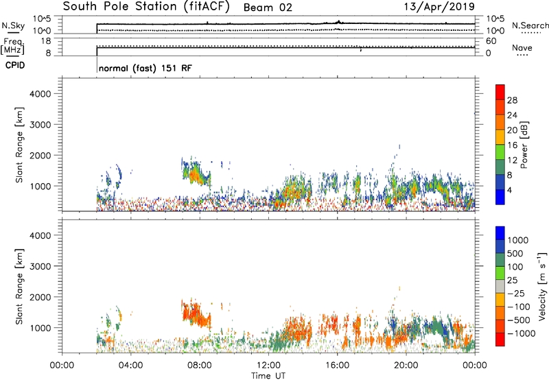Select the 20:00 time tick label
Viewport: 549px width, 380px height.
click(406, 366)
